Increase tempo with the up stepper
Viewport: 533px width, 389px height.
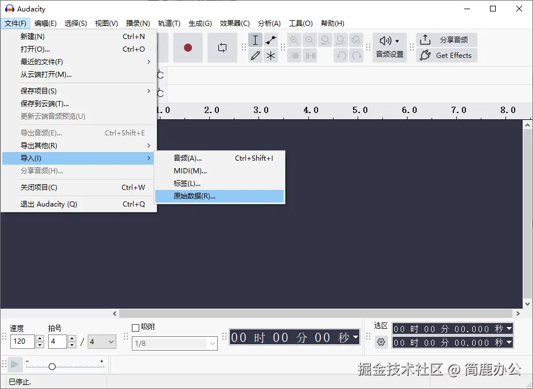click(x=40, y=339)
